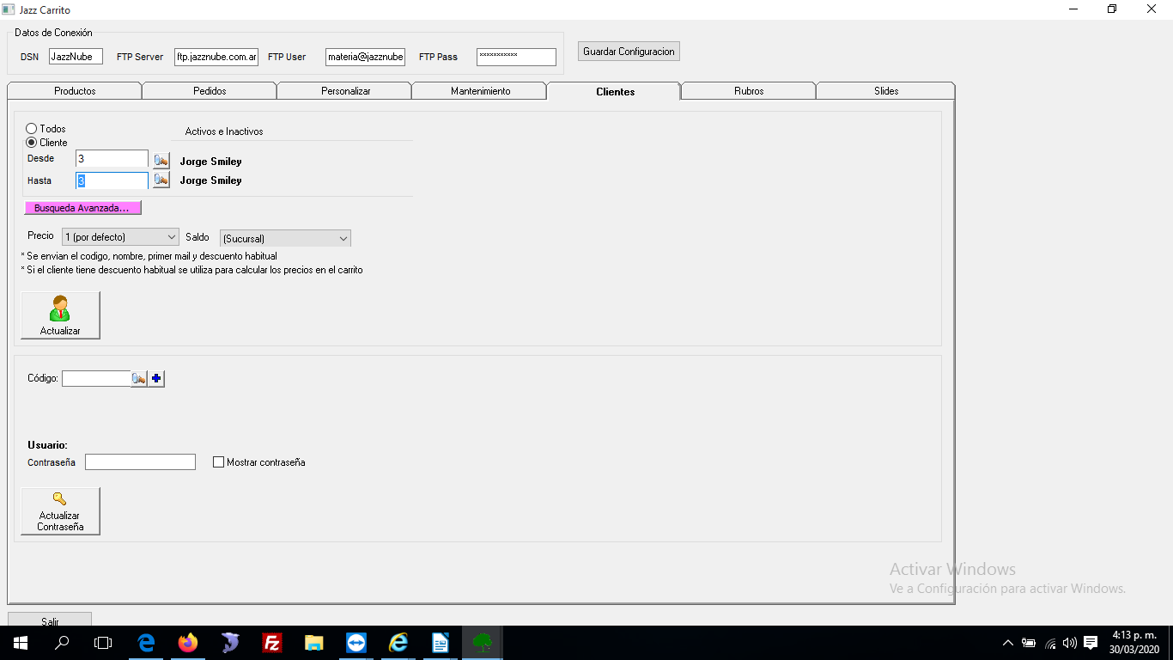Focus the DSN input field

[76, 57]
